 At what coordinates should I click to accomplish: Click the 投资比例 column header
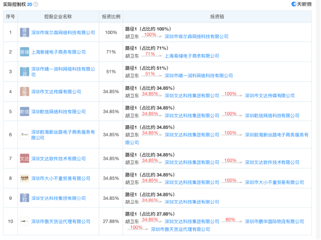[111, 16]
